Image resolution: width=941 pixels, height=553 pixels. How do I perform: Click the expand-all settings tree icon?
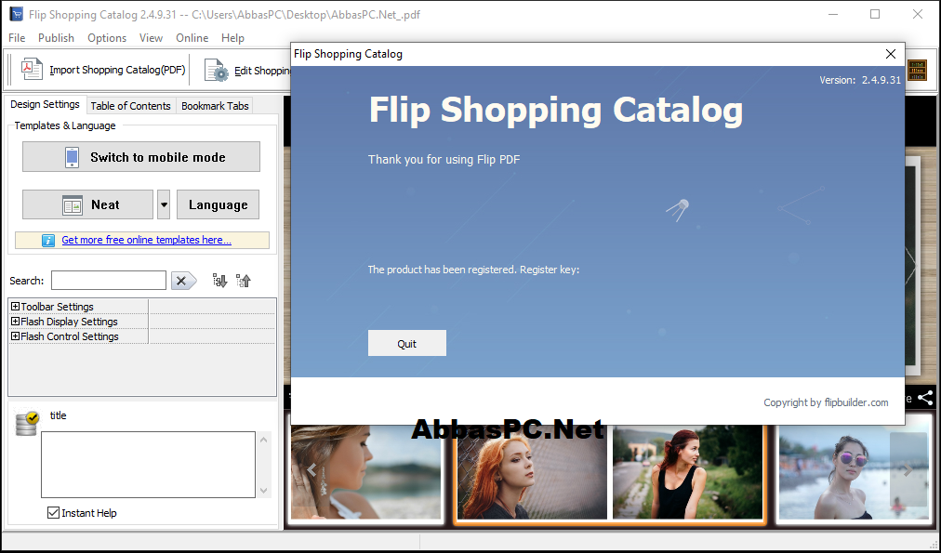(x=219, y=280)
